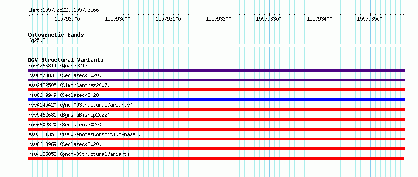This screenshot has height=177, width=418.
Task: Click ruler position 155793200
Action: click(x=218, y=19)
